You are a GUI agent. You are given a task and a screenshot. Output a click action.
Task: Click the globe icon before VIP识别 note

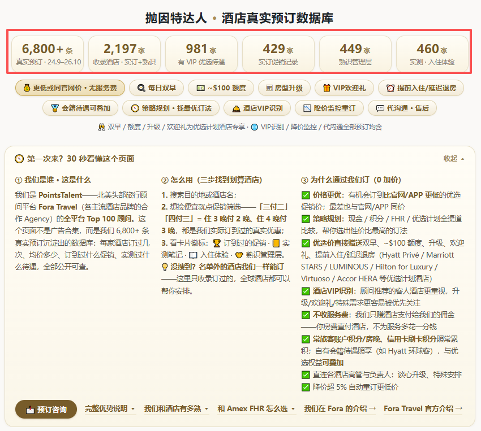(255, 127)
